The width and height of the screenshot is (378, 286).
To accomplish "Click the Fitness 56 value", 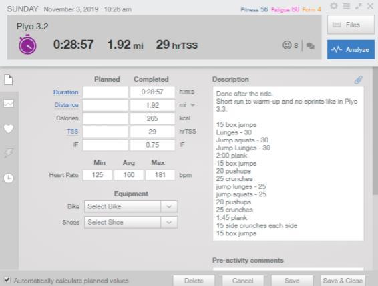I will coord(254,9).
